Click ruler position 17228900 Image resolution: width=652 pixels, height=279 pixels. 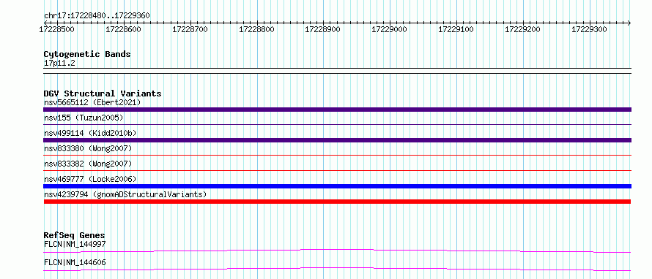[322, 29]
